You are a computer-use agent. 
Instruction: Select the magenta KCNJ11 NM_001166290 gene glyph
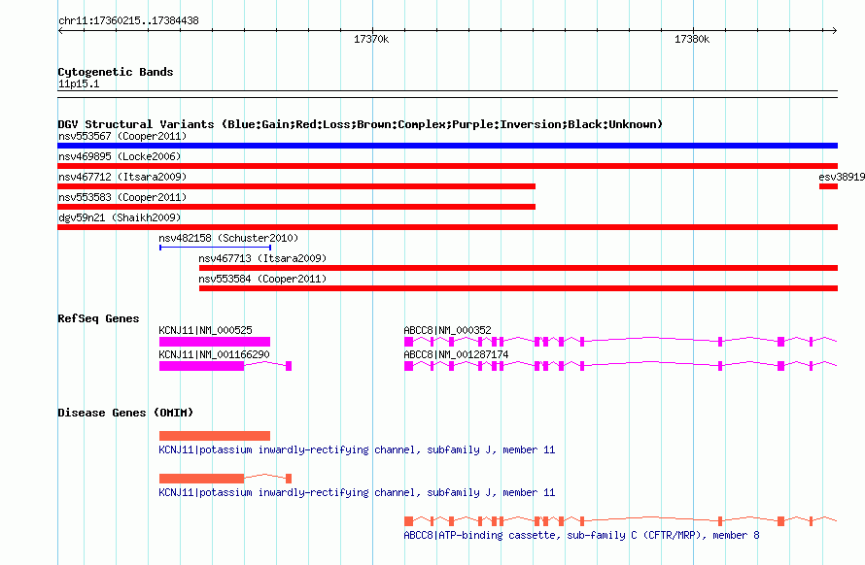(225, 366)
